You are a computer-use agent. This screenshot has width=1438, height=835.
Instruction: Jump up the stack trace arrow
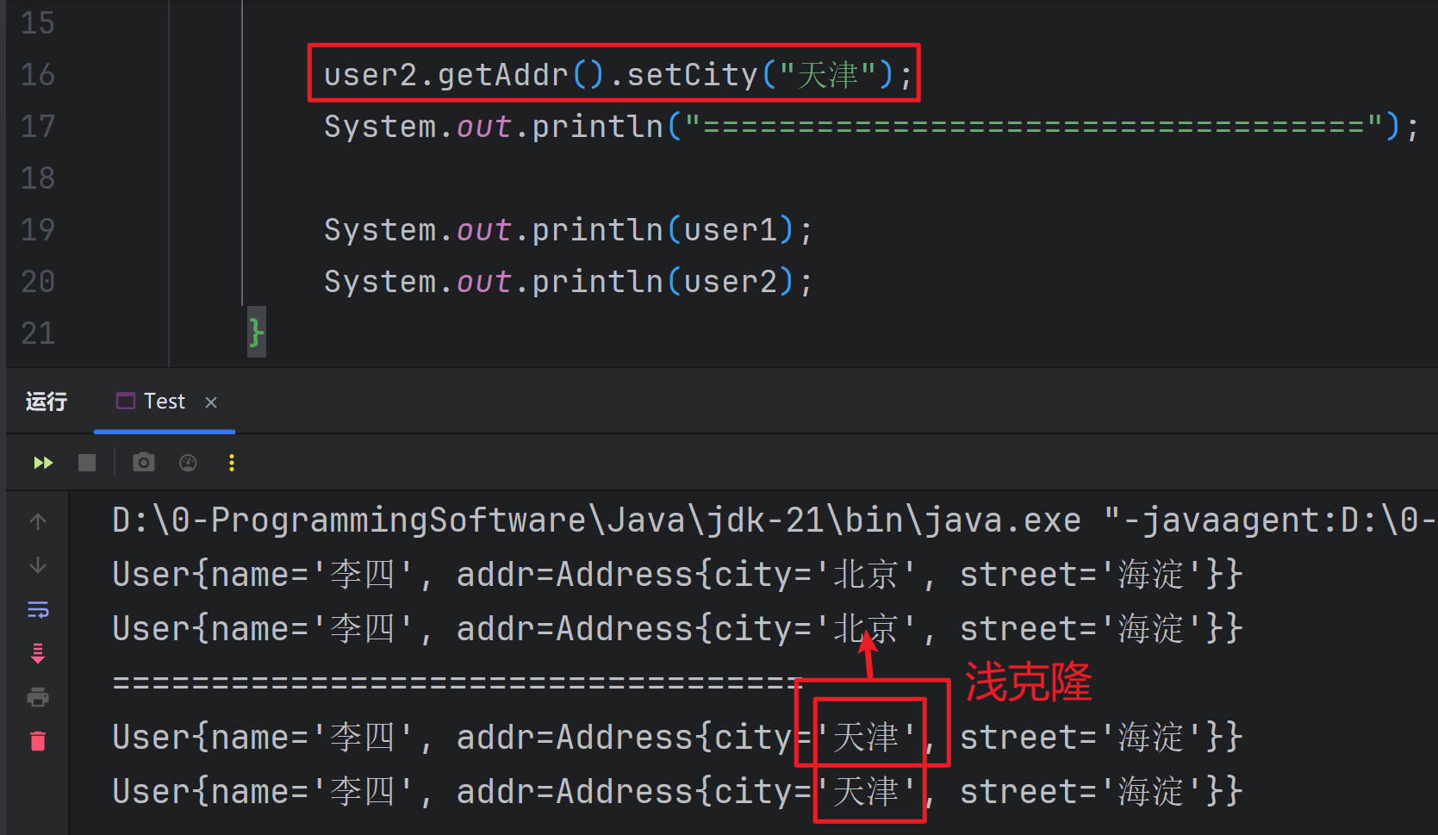38,521
